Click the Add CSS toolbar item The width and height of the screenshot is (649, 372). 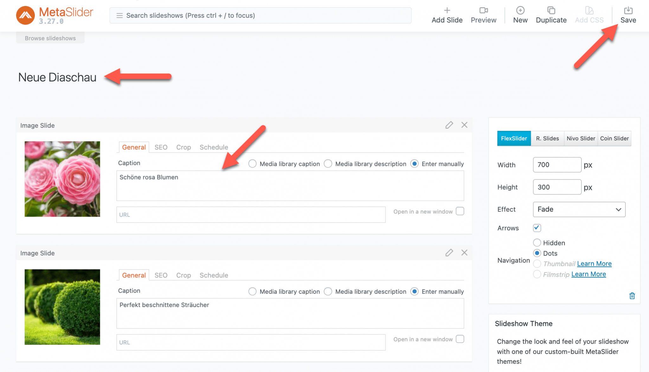point(589,15)
